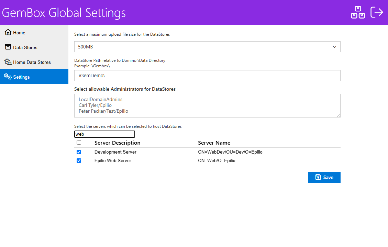
Task: Click the GemBox boxes icon in header
Action: 358,12
